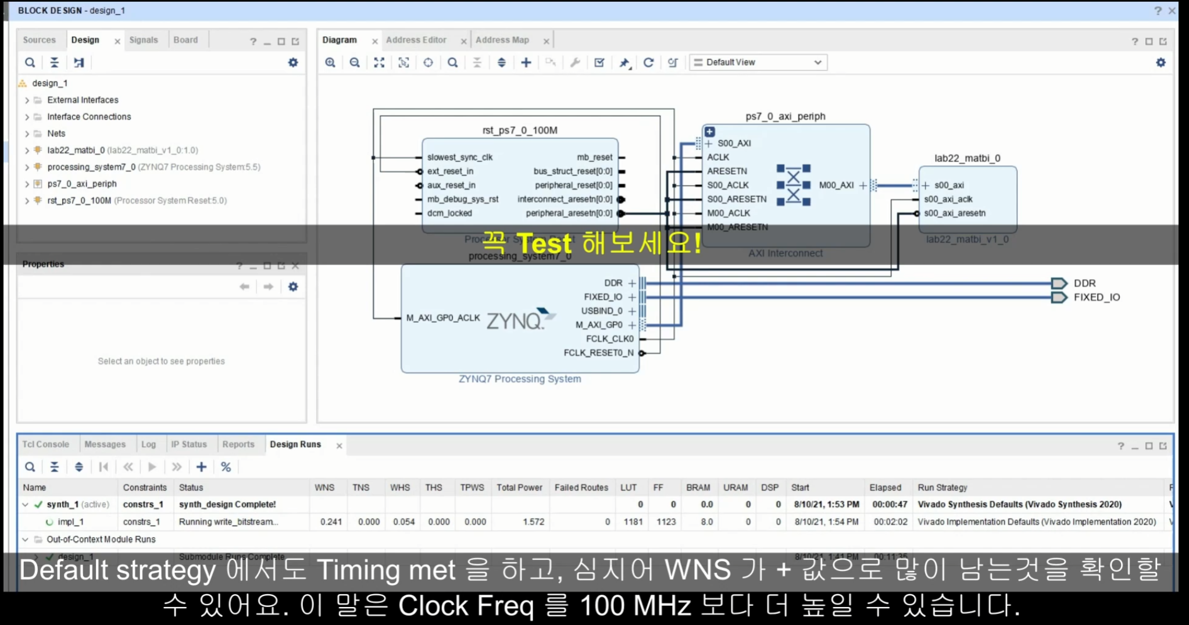This screenshot has width=1189, height=625.
Task: Open the Properties panel settings gear
Action: click(293, 287)
